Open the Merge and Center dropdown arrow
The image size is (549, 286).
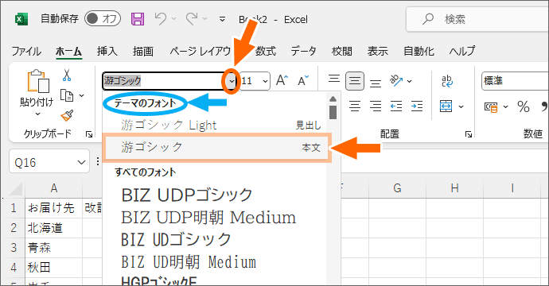point(461,106)
